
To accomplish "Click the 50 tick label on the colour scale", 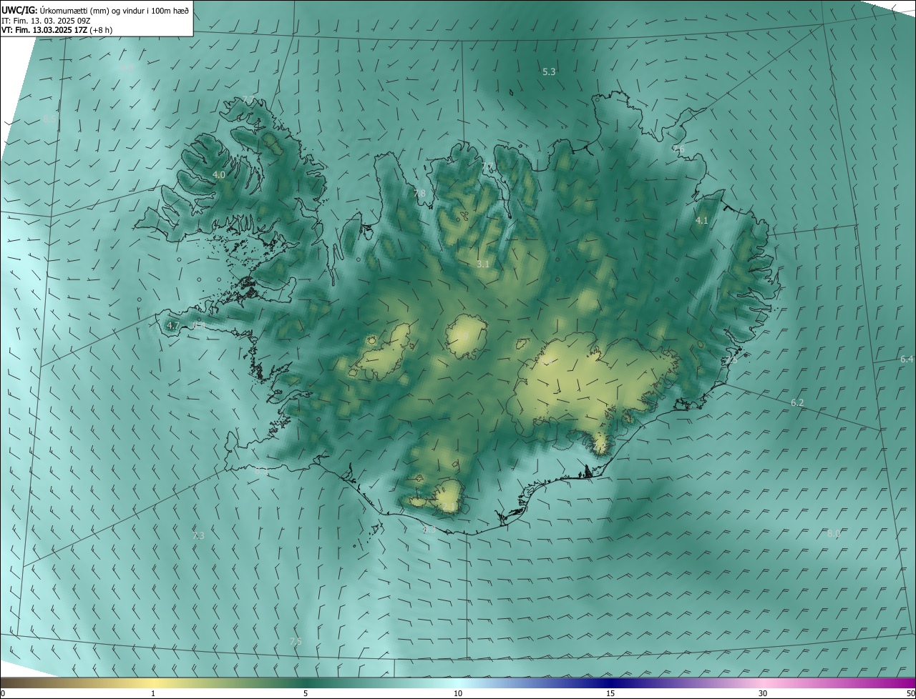I will [910, 693].
